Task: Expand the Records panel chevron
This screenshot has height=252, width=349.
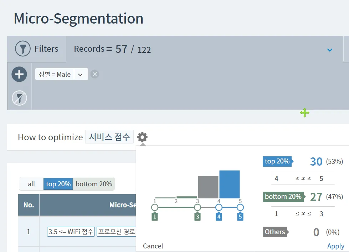Action: 330,50
